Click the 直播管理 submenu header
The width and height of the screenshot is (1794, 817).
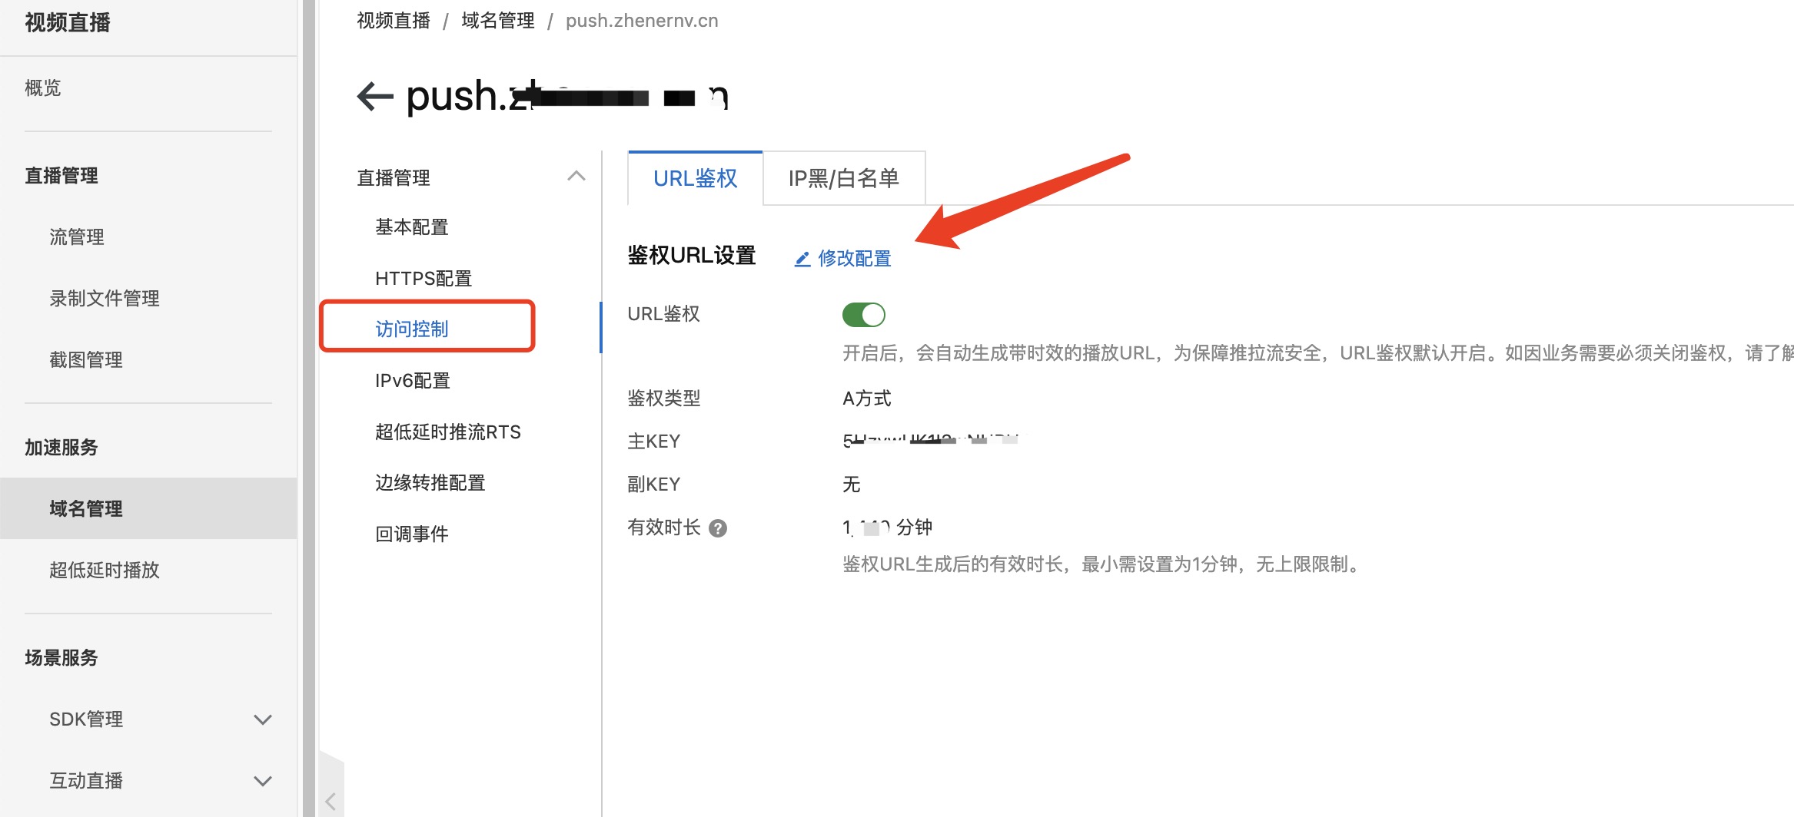click(x=394, y=178)
